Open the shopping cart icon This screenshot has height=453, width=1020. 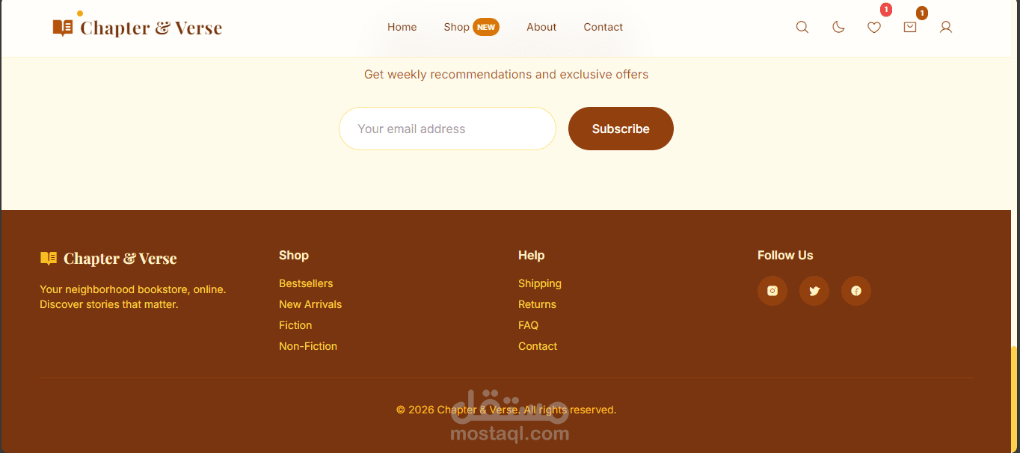coord(910,27)
